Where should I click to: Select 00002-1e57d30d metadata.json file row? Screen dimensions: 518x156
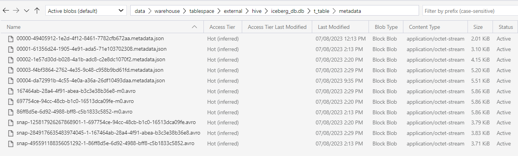pyautogui.click(x=259, y=60)
